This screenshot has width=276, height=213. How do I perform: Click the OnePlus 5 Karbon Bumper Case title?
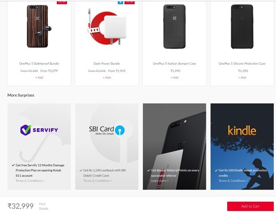coord(174,63)
